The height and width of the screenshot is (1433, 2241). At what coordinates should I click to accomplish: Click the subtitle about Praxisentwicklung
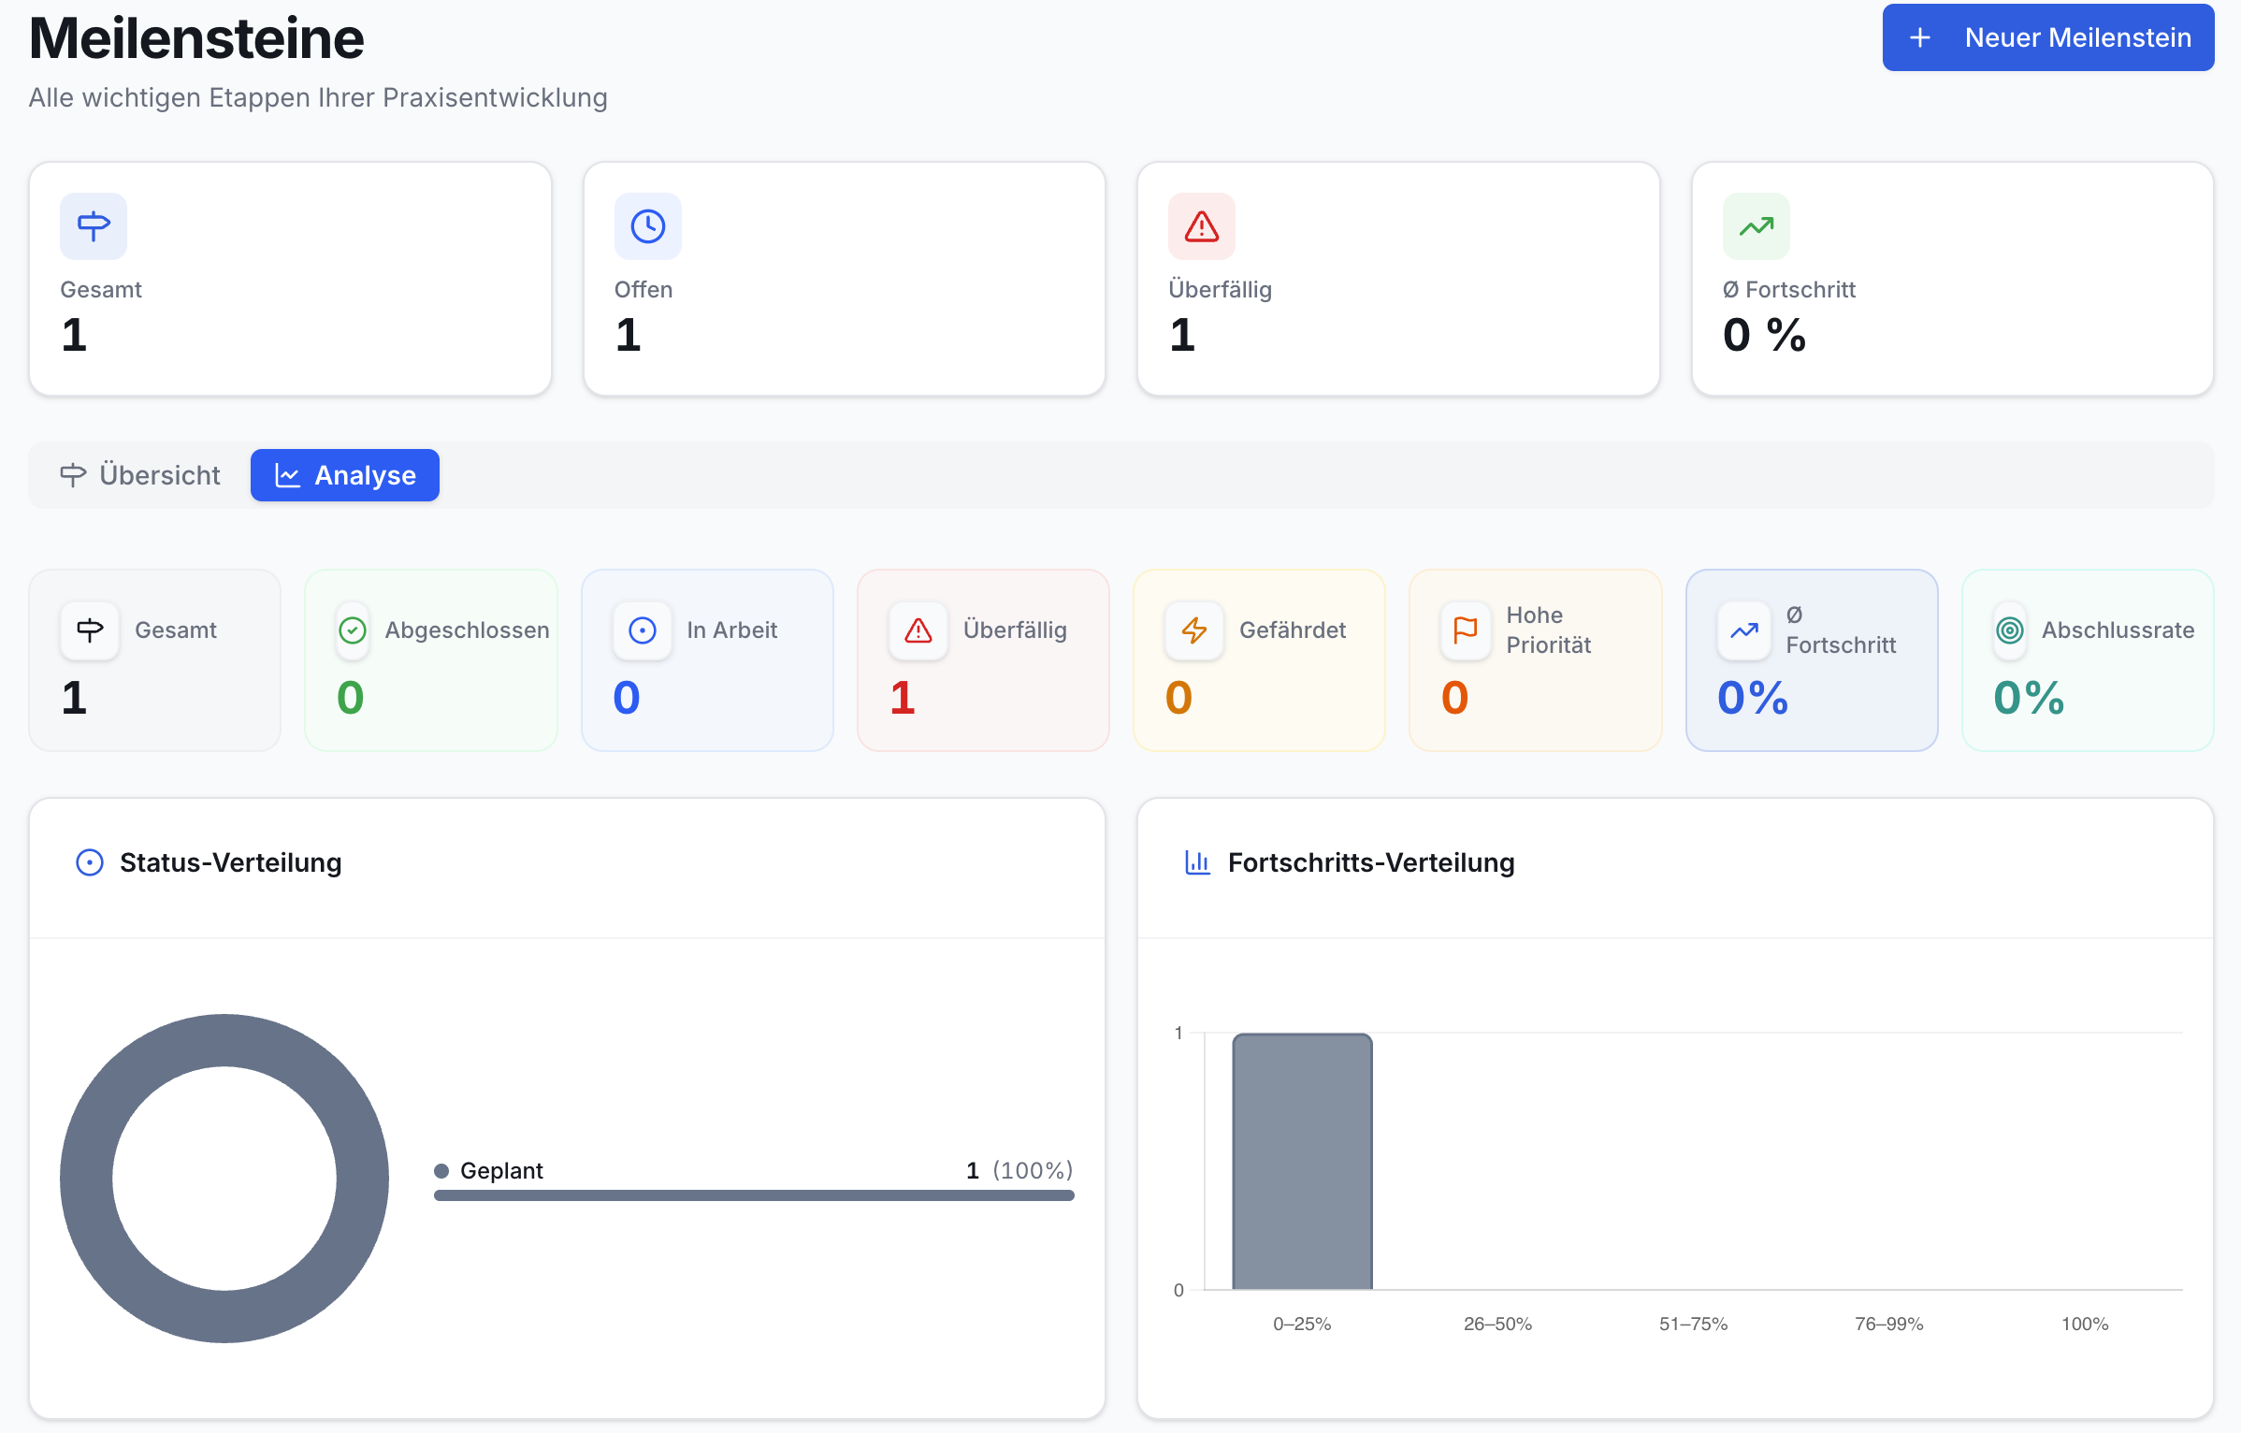tap(318, 97)
